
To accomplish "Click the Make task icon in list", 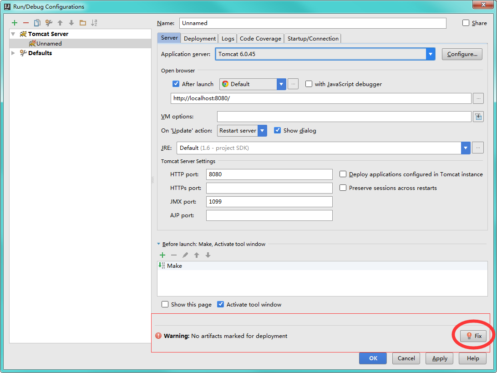I will click(x=162, y=266).
